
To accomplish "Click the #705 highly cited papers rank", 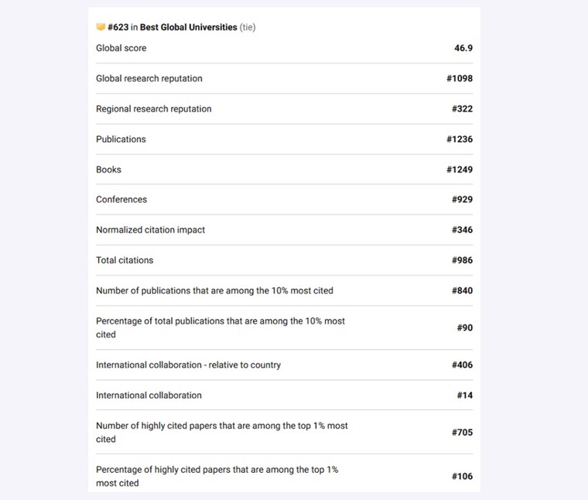I will [462, 433].
